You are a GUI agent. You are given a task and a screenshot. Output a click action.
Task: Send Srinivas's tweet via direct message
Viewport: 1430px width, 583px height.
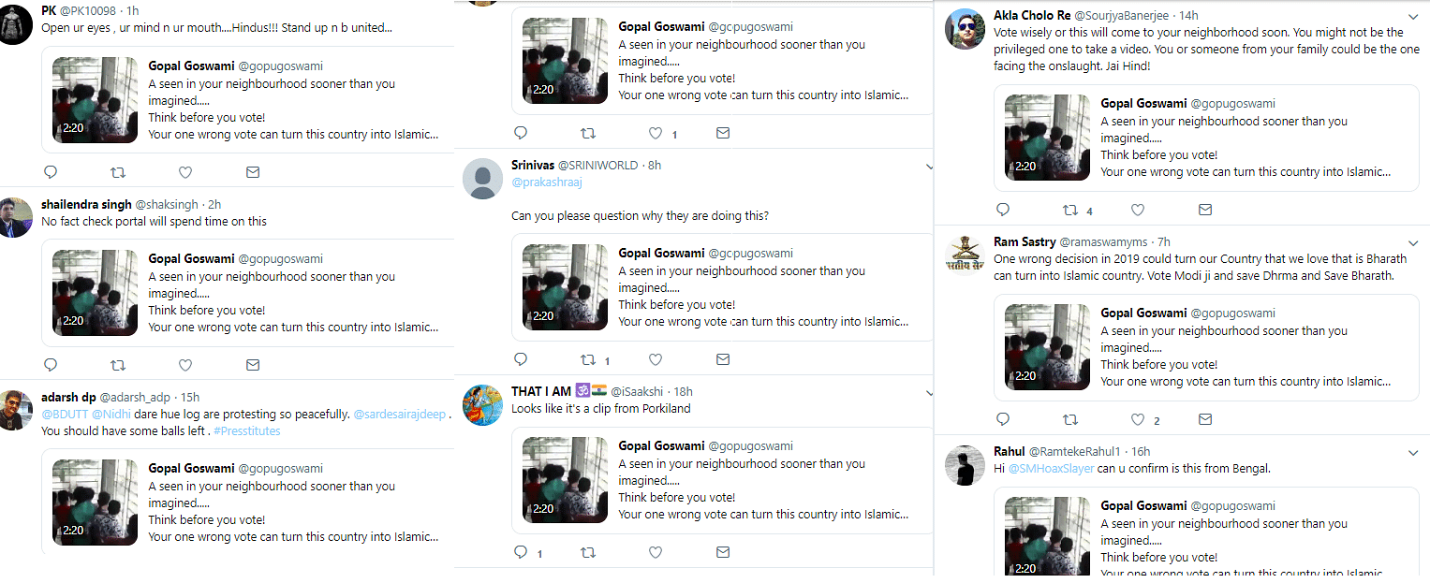pyautogui.click(x=723, y=359)
